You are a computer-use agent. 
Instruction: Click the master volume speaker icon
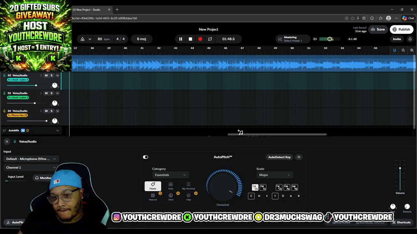point(315,39)
